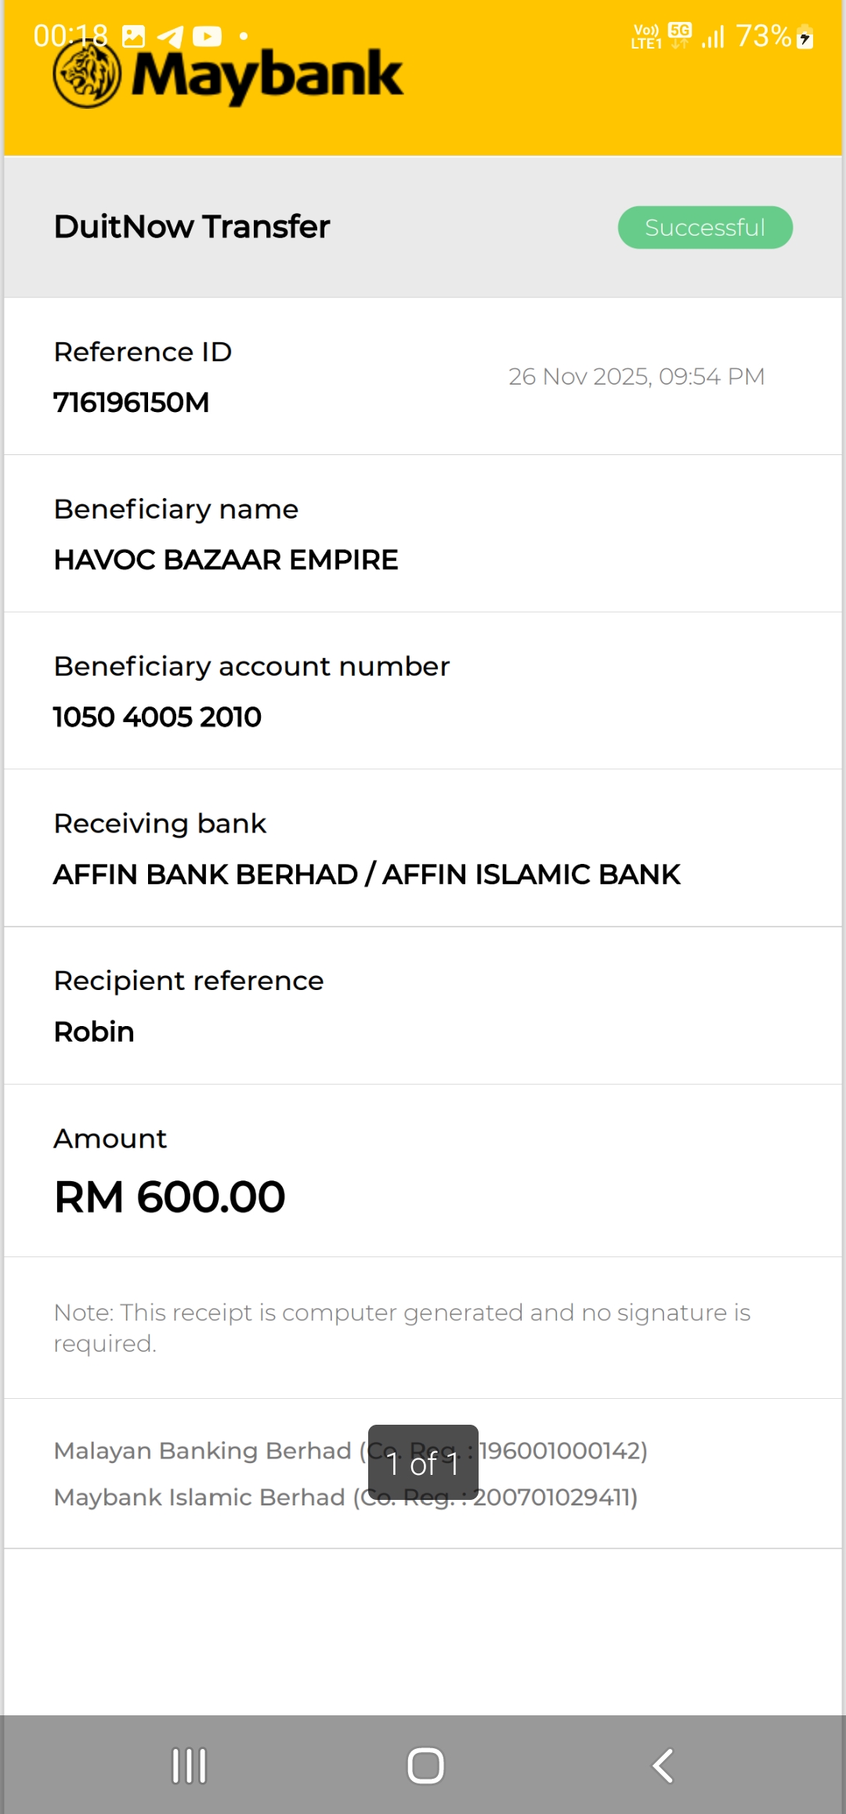Tap beneficiary name HAVOC BAZAAR EMPIRE
846x1814 pixels.
226,560
